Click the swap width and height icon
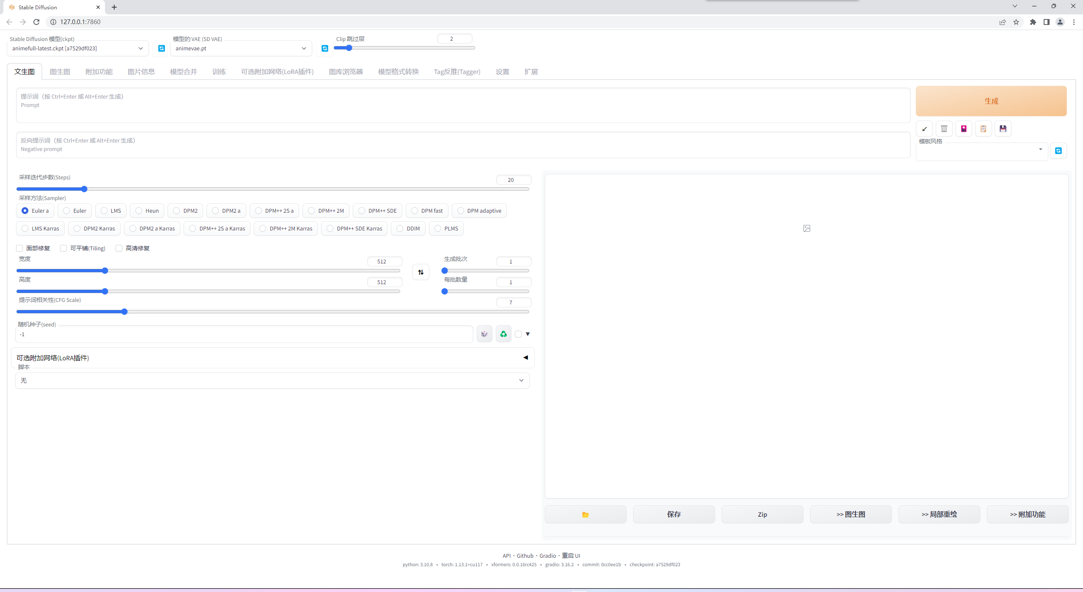The height and width of the screenshot is (592, 1083). click(x=421, y=272)
